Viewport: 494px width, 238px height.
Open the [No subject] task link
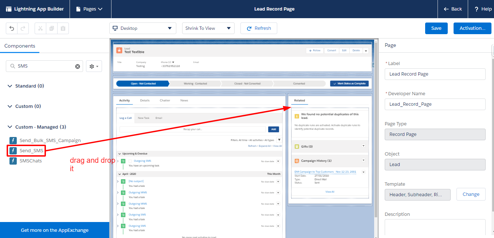pos(136,181)
